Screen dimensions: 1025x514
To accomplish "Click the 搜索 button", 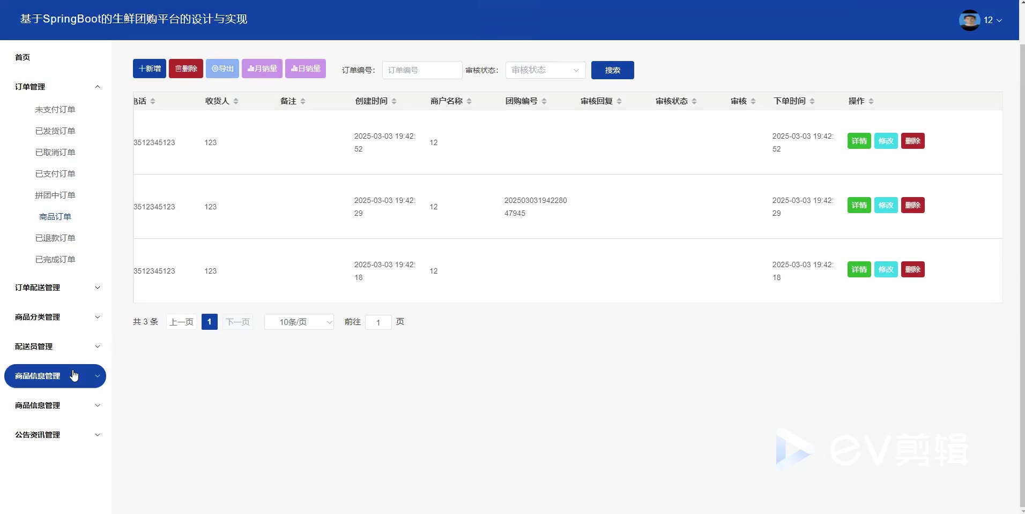I will [612, 70].
